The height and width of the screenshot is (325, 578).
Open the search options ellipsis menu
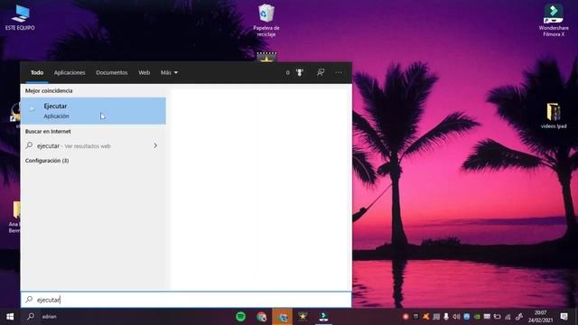pyautogui.click(x=339, y=72)
